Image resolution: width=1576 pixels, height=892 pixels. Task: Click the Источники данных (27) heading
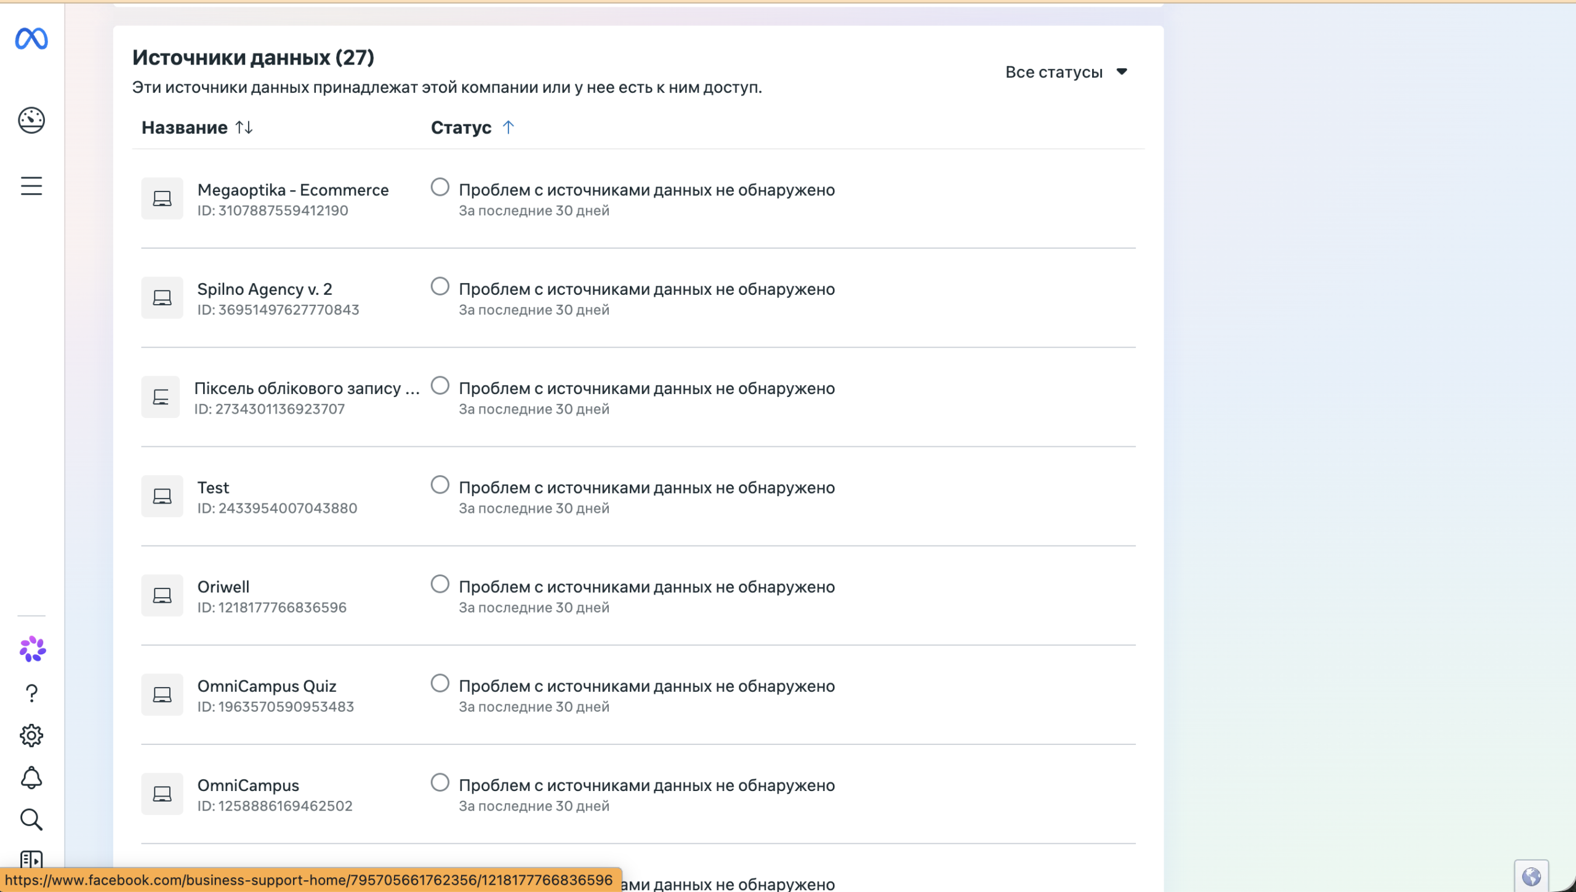[253, 57]
